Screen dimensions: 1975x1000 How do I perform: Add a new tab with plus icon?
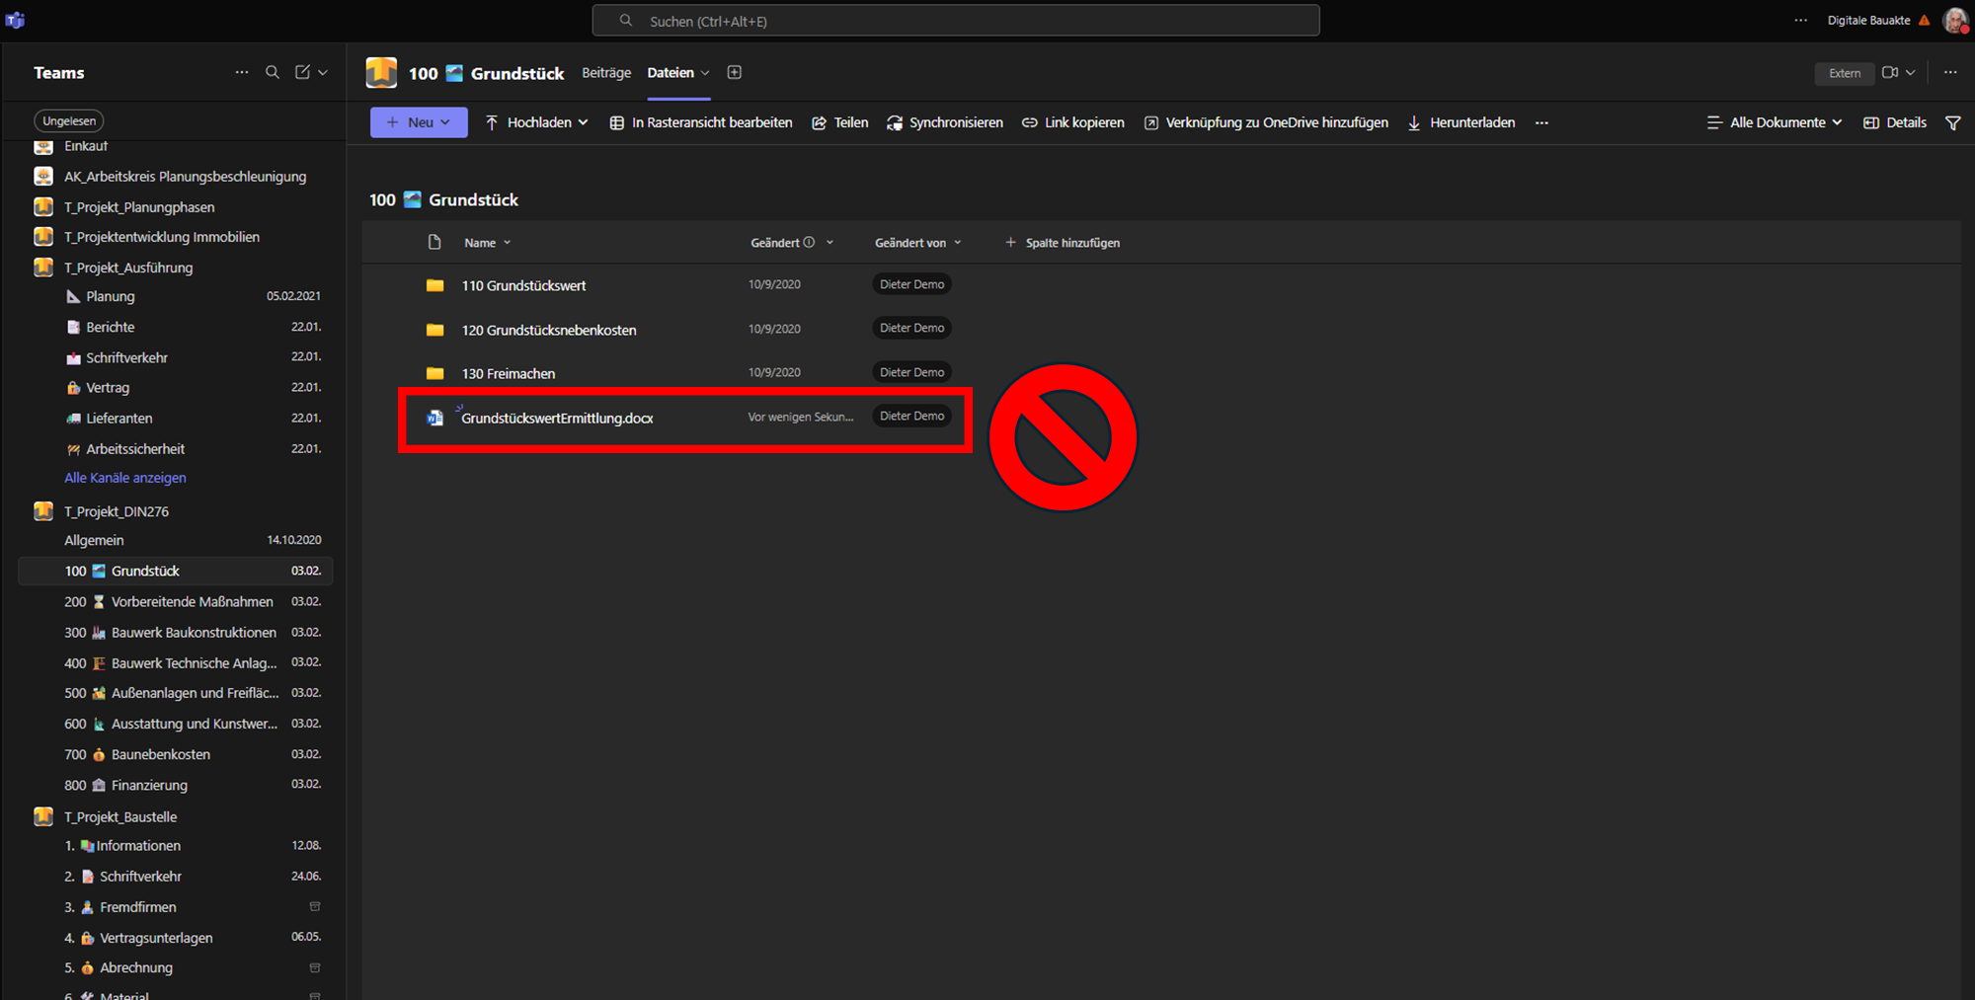735,72
